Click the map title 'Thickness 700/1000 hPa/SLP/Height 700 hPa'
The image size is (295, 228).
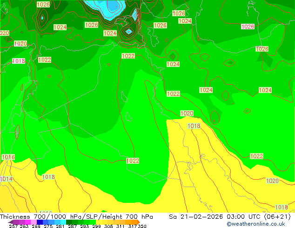(76, 216)
